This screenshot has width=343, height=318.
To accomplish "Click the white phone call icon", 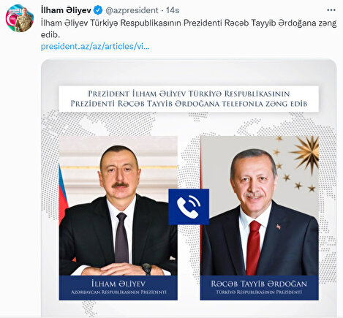I will [189, 207].
